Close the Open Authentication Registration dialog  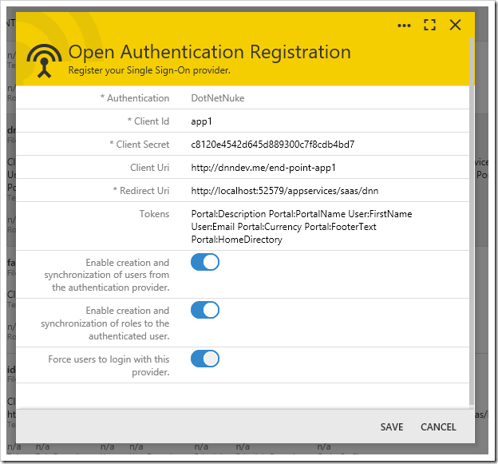(455, 25)
